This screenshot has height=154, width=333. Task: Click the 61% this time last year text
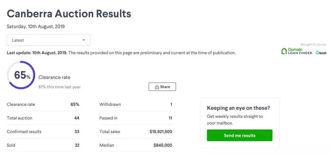pos(60,87)
